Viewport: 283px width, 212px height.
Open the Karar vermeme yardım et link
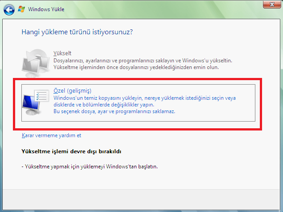pos(51,135)
